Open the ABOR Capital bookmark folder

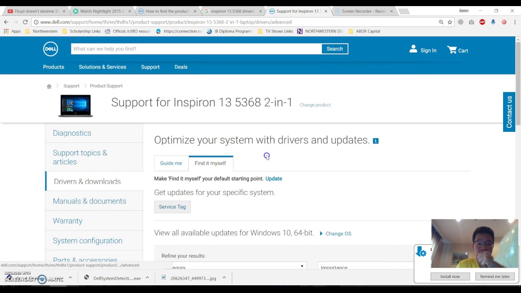364,31
